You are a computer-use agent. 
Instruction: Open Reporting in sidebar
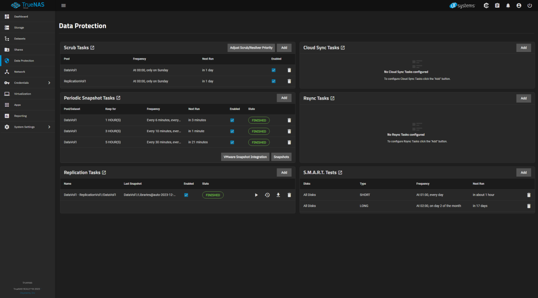[x=27, y=116]
